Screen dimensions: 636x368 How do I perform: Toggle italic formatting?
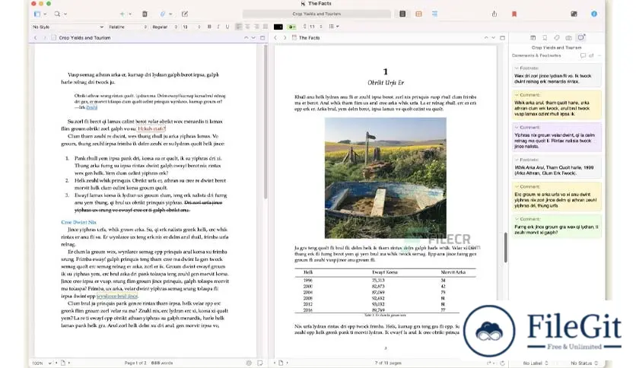tap(218, 27)
